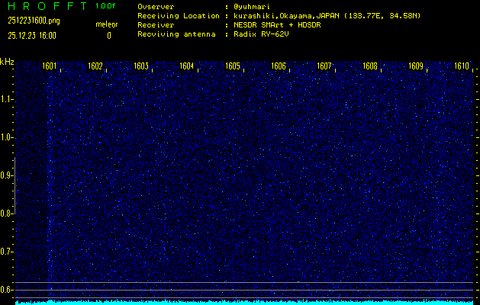The width and height of the screenshot is (480, 305).
Task: Click the 0.7 frequency axis label
Action: [x=7, y=252]
